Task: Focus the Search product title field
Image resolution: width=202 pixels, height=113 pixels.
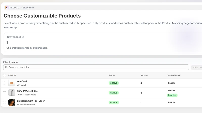Action: pos(96,67)
